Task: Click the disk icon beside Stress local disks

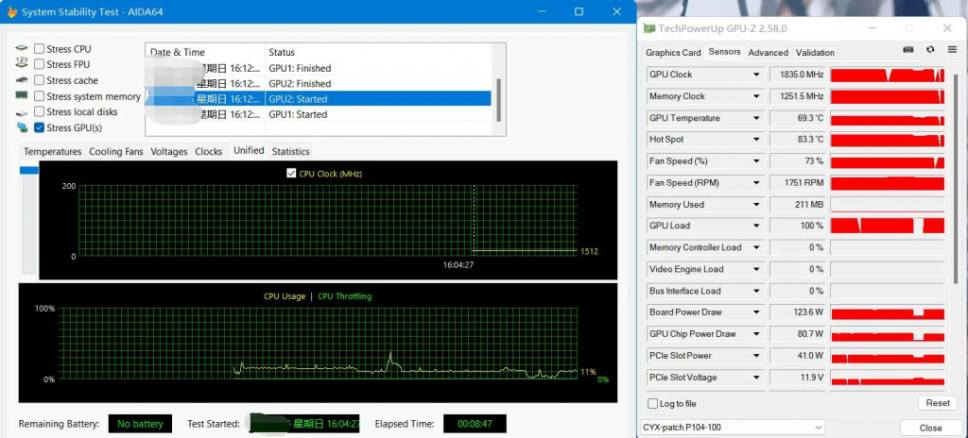Action: [23, 112]
